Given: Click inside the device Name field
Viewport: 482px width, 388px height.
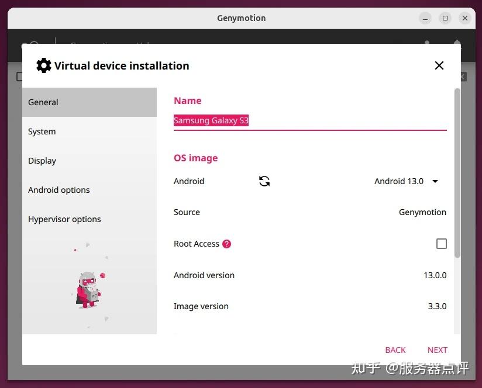Looking at the screenshot, I should pos(310,120).
